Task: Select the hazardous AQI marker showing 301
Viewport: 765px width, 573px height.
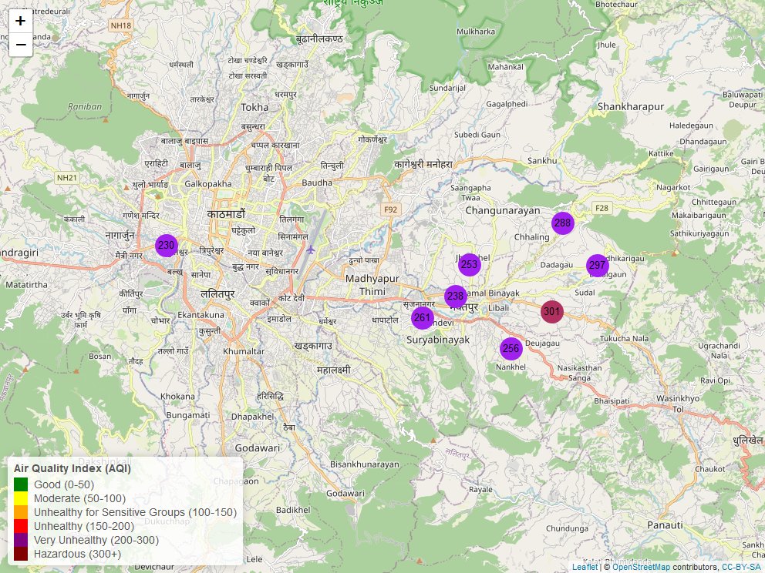Action: (x=552, y=312)
